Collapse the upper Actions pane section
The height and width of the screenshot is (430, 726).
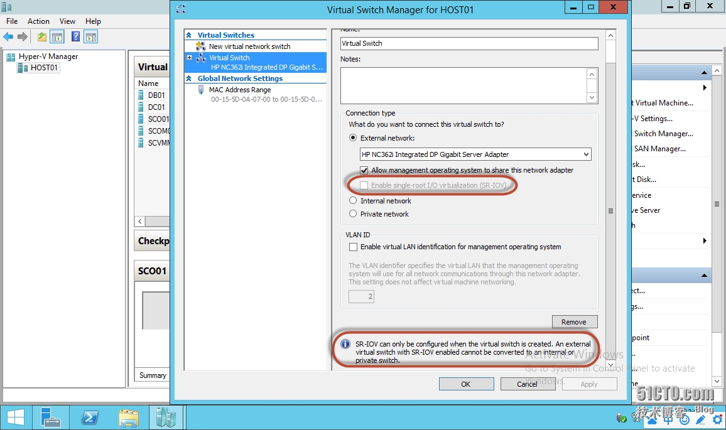pyautogui.click(x=704, y=73)
